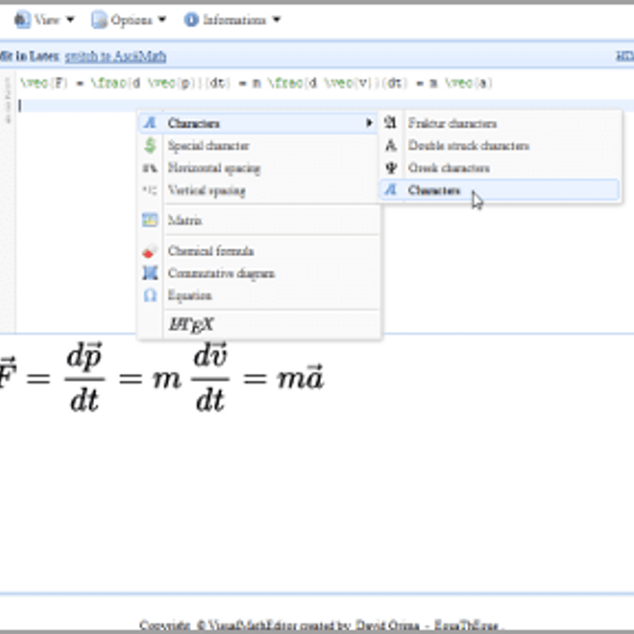The height and width of the screenshot is (634, 634).
Task: Choose Horizontal spacing from the menu
Action: coord(213,168)
